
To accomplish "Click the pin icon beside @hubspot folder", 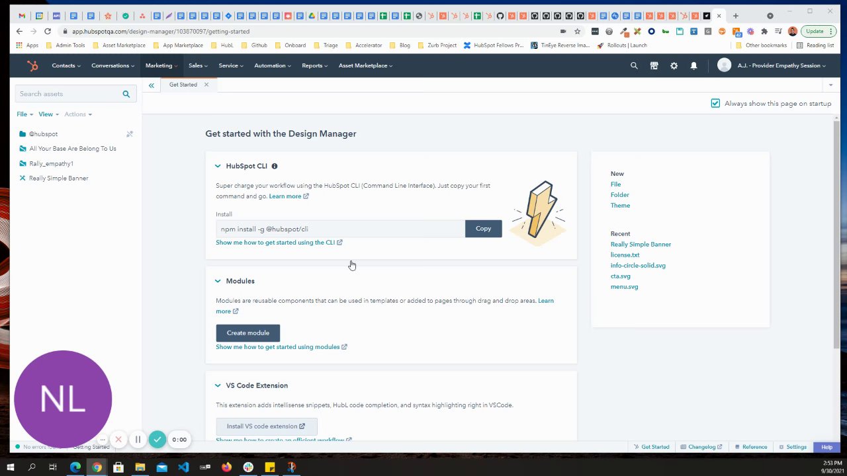I will tap(130, 134).
